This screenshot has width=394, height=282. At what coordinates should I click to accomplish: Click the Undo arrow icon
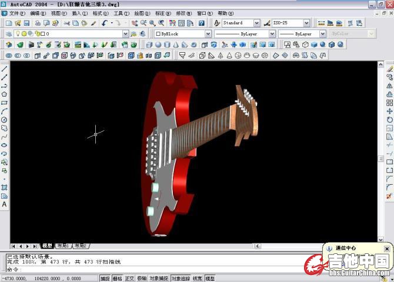coord(105,23)
